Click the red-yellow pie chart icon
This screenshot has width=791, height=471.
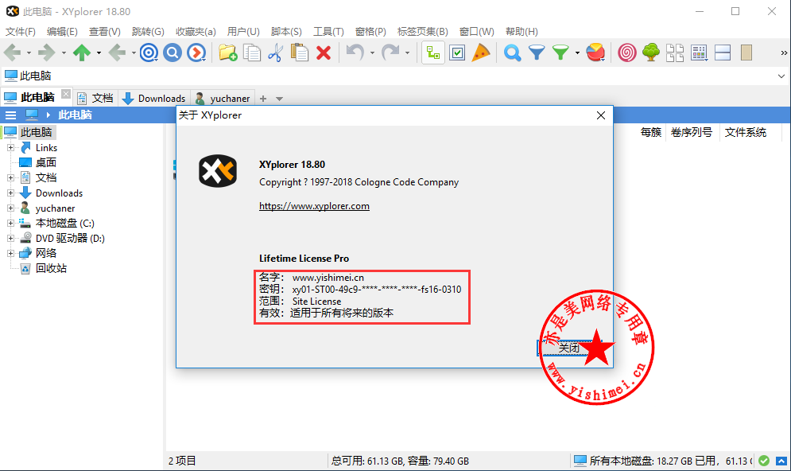click(x=595, y=53)
